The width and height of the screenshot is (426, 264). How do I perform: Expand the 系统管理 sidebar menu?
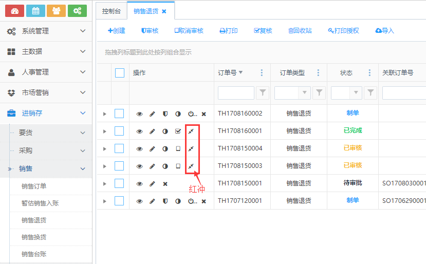(46, 31)
